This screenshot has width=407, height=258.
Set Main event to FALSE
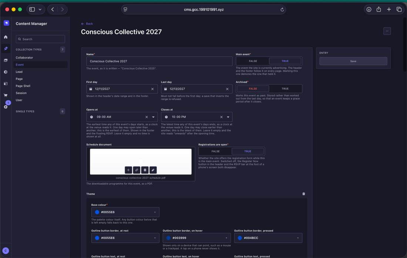(x=253, y=61)
